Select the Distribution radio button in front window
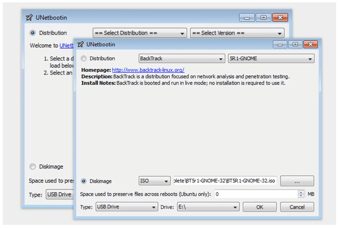Viewport: 340px width, 228px height. pyautogui.click(x=84, y=58)
